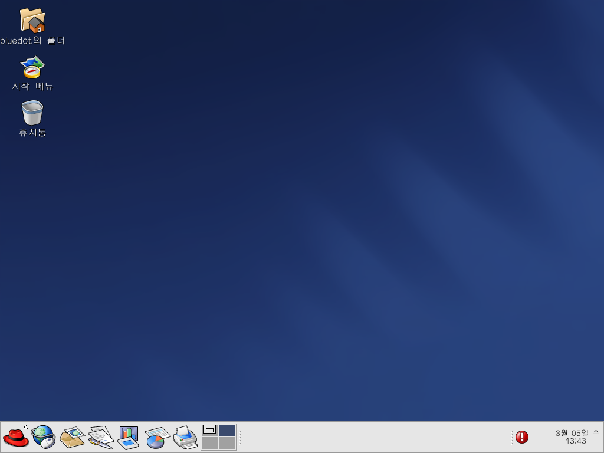This screenshot has height=453, width=604.
Task: Select the '휴지통' text label
Action: [32, 132]
